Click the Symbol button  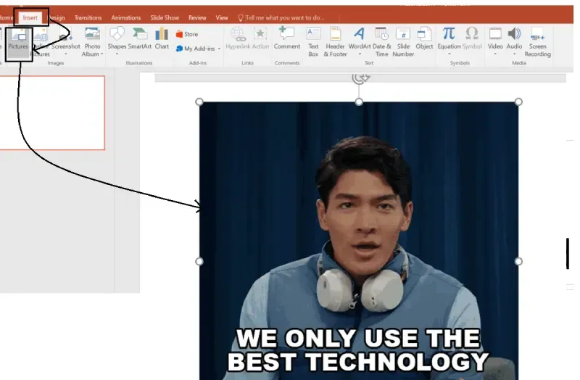tap(472, 39)
